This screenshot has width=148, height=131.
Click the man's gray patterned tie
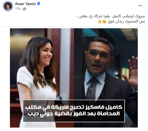[x=91, y=89]
